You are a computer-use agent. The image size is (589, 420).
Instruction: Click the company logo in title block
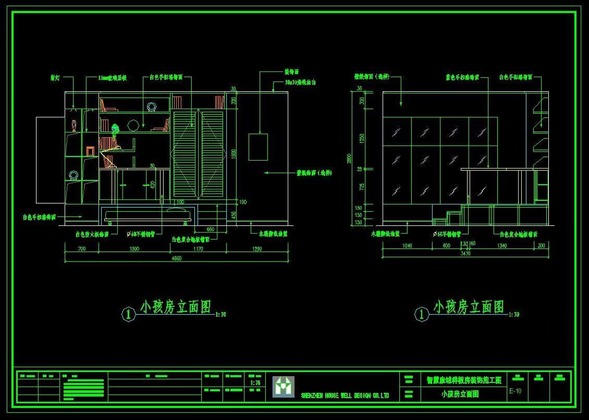tap(283, 387)
